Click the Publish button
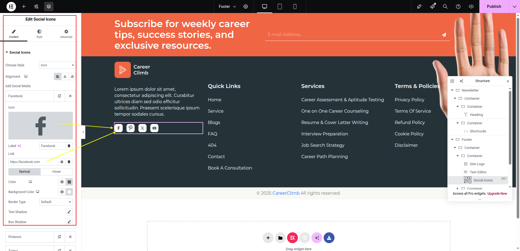The height and width of the screenshot is (251, 520). pyautogui.click(x=494, y=6)
